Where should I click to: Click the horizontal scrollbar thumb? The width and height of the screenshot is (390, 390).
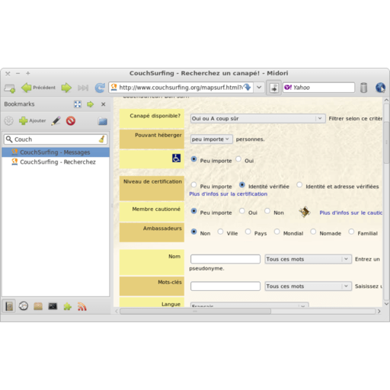pos(196,312)
